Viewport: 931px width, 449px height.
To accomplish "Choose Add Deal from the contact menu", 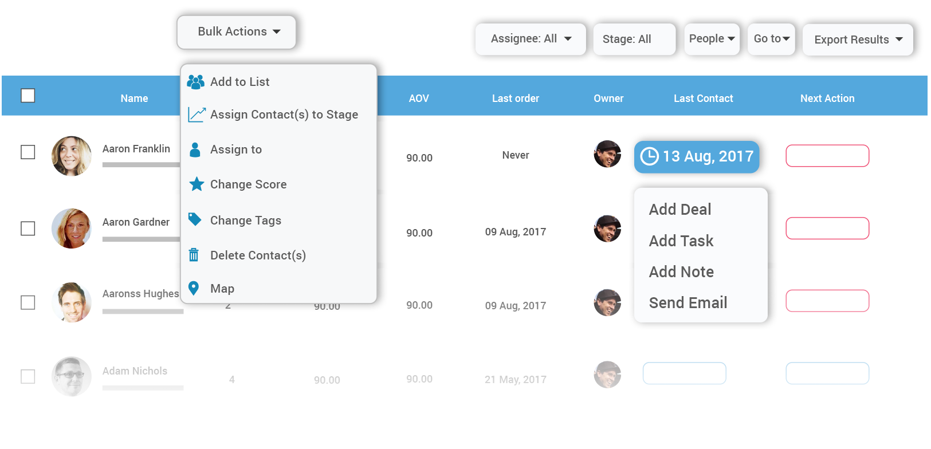I will coord(680,210).
